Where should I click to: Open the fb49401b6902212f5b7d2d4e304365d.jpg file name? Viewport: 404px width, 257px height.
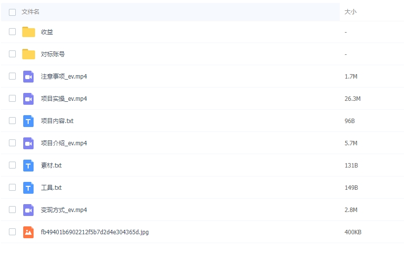coord(94,232)
